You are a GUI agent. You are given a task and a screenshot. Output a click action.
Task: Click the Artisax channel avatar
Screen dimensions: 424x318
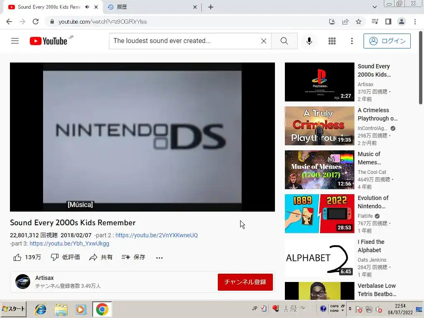[23, 282]
